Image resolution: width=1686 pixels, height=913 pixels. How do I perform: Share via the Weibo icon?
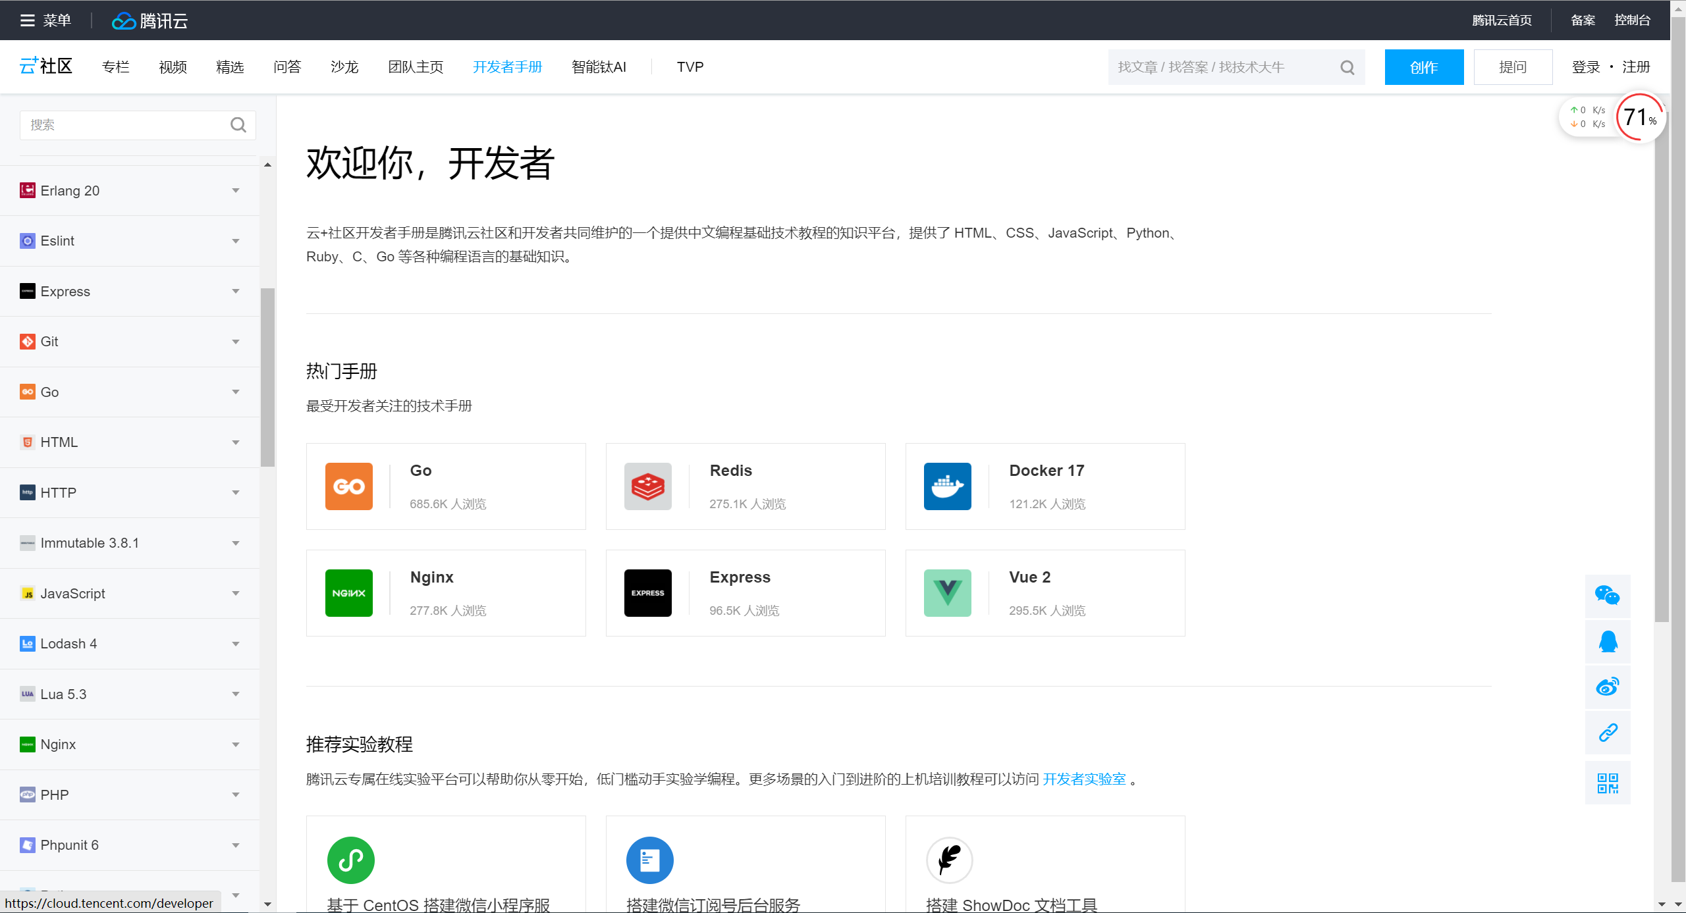point(1608,687)
